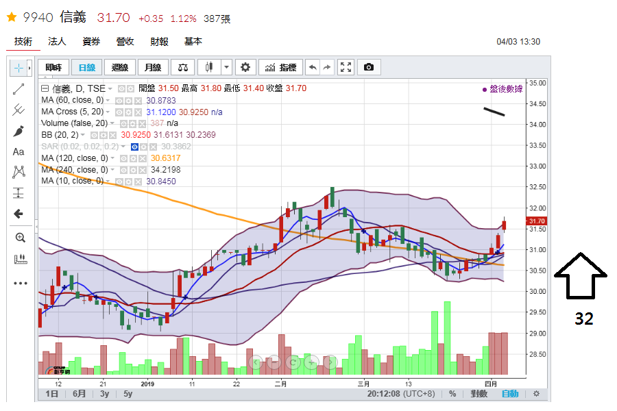The image size is (617, 411).
Task: Select the 日線 daily interval
Action: [x=87, y=68]
